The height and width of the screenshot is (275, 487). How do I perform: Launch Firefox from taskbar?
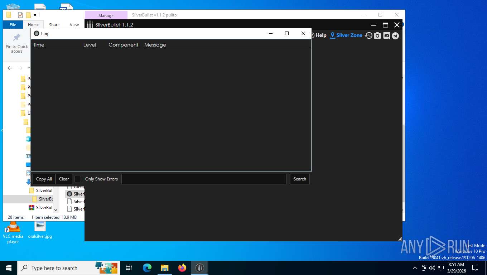(x=182, y=268)
